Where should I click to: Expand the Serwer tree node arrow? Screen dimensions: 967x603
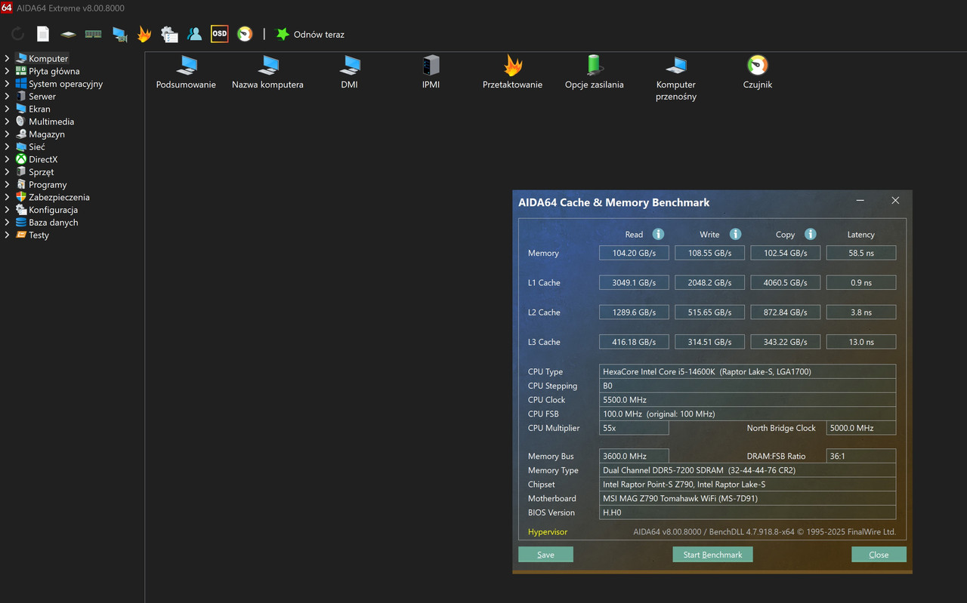pos(7,96)
